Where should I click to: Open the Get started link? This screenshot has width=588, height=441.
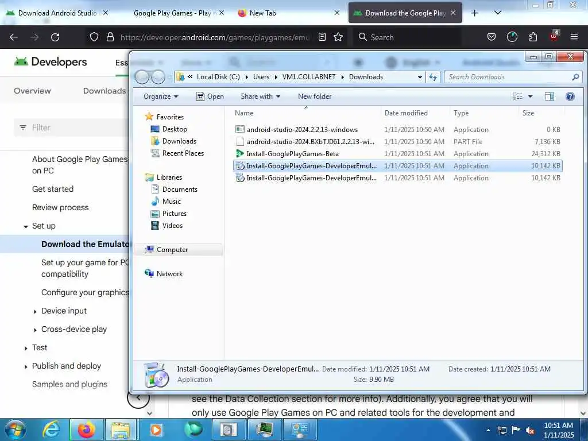(53, 189)
